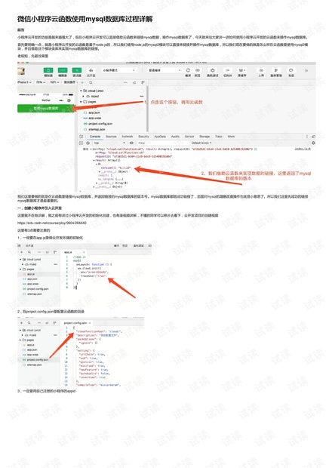Open the iPhone 5 device dropdown
Viewport: 332px width, 468px height.
[x=25, y=82]
